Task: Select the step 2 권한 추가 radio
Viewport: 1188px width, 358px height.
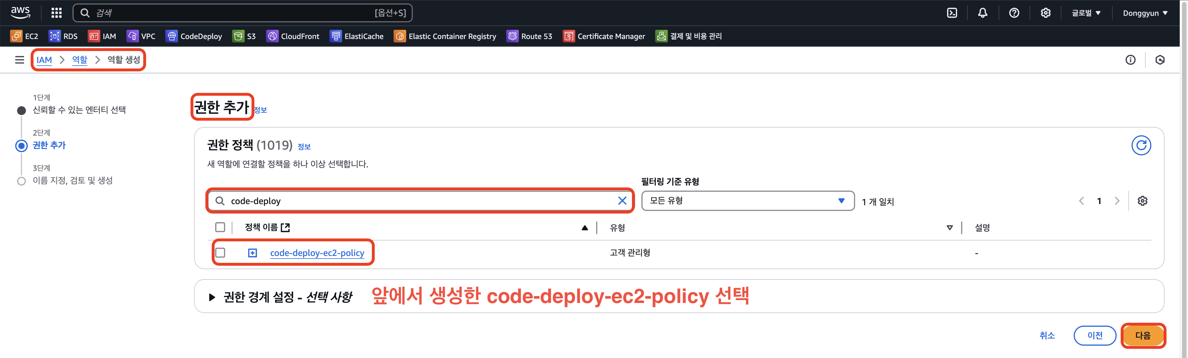Action: (x=22, y=146)
